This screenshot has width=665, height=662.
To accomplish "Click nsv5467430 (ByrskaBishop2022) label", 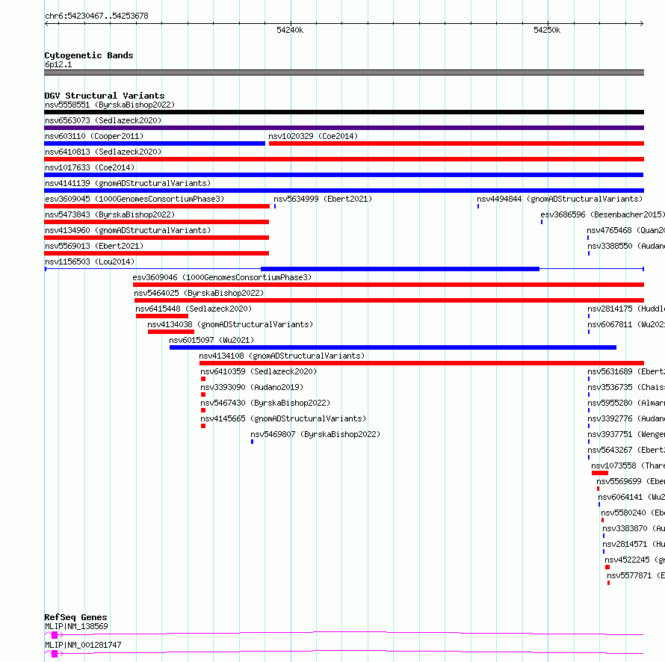I will pyautogui.click(x=265, y=403).
